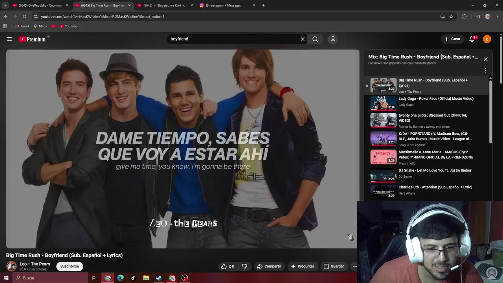The width and height of the screenshot is (503, 283).
Task: Close the Mix playlist panel
Action: tap(486, 59)
